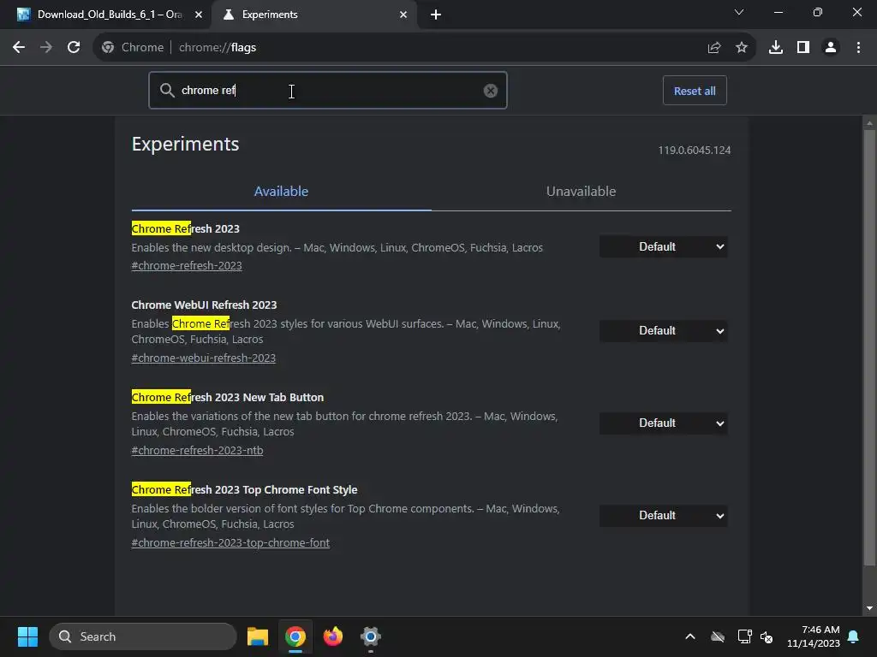Show hidden tray icons chevron
Image resolution: width=877 pixels, height=657 pixels.
point(690,636)
